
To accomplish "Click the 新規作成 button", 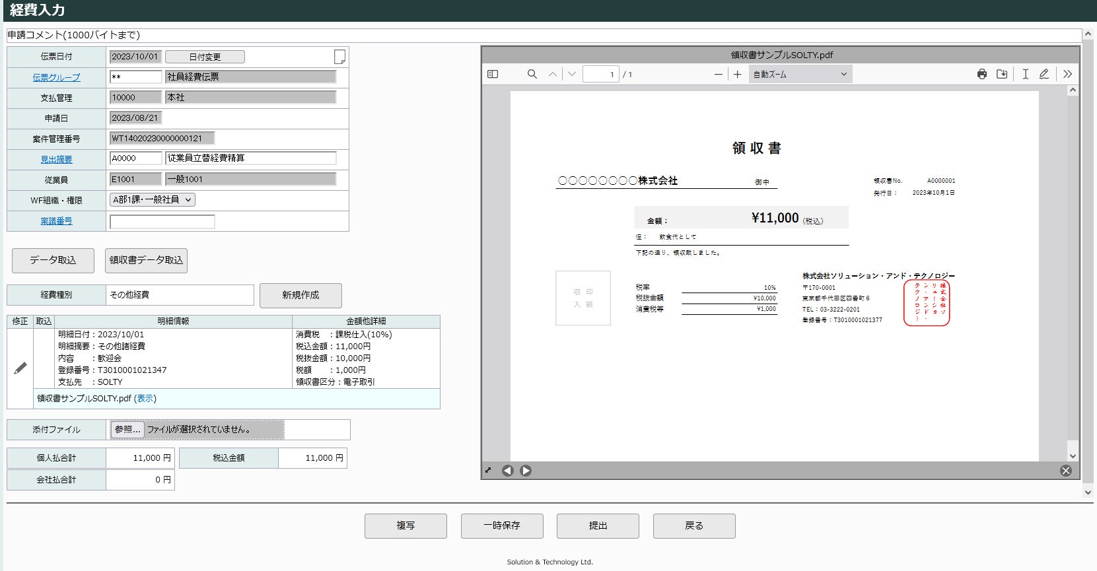I will pyautogui.click(x=301, y=295).
